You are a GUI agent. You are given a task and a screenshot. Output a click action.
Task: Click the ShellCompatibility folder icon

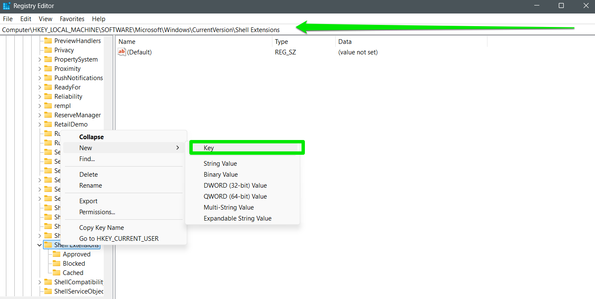click(x=48, y=282)
